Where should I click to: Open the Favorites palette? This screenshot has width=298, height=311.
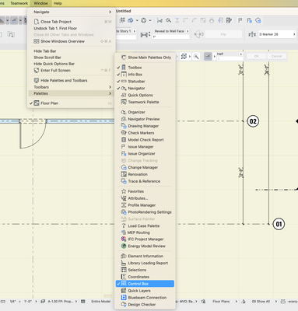[x=145, y=191]
